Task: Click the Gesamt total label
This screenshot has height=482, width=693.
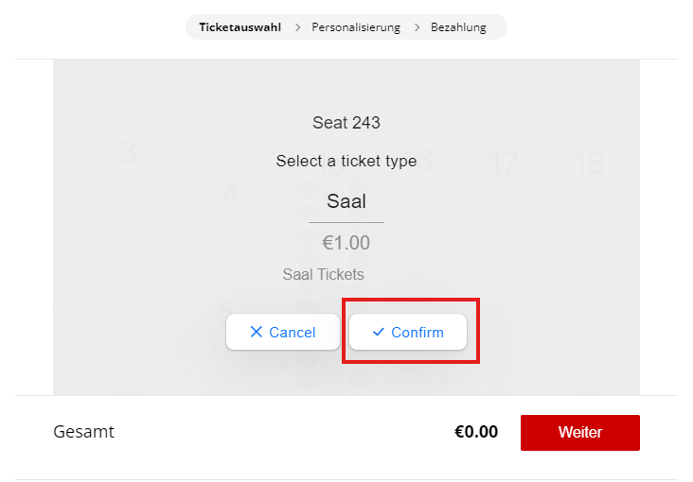Action: pos(84,432)
